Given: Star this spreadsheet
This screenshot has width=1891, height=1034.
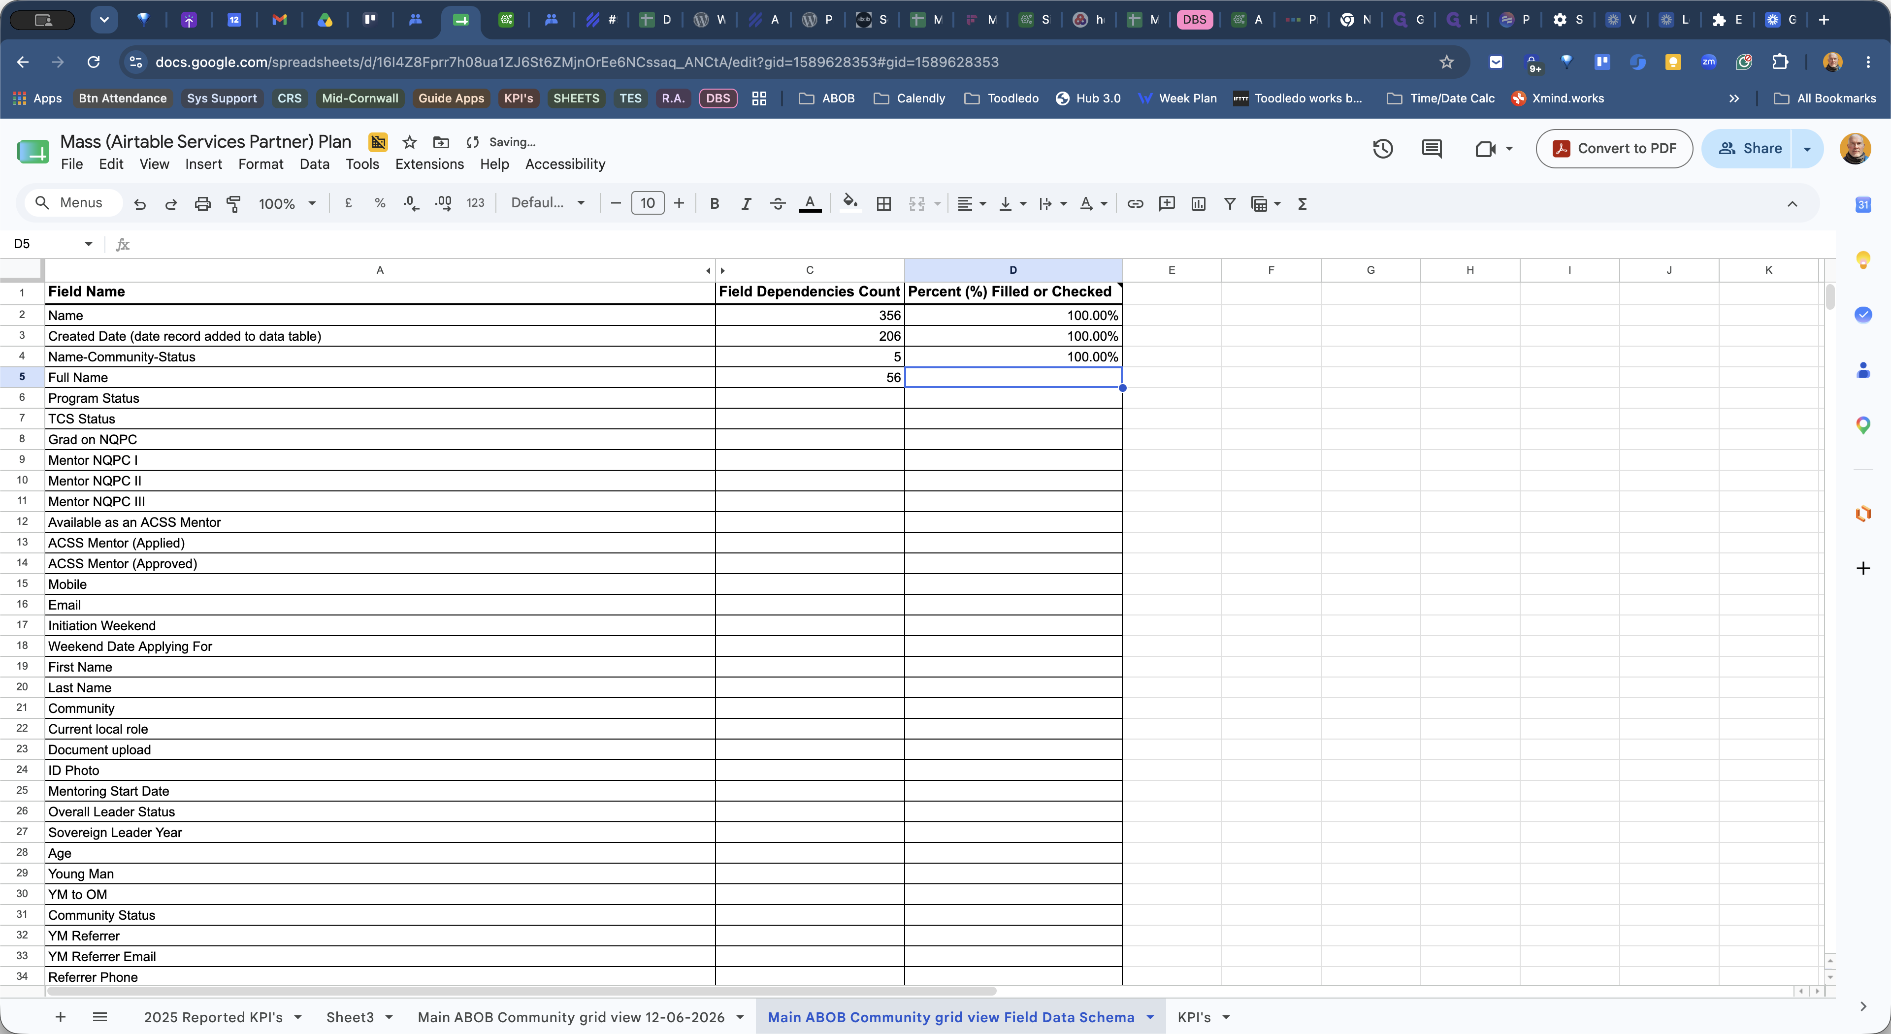Looking at the screenshot, I should [x=410, y=142].
